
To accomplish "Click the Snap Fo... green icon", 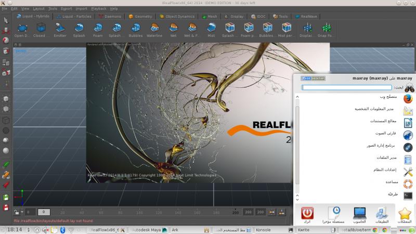I will [x=327, y=28].
